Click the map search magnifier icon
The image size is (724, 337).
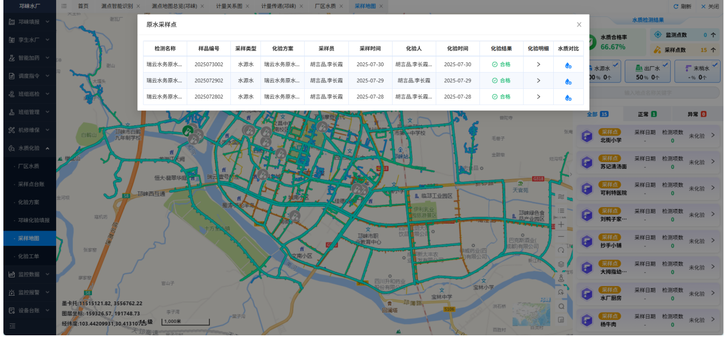(x=561, y=306)
